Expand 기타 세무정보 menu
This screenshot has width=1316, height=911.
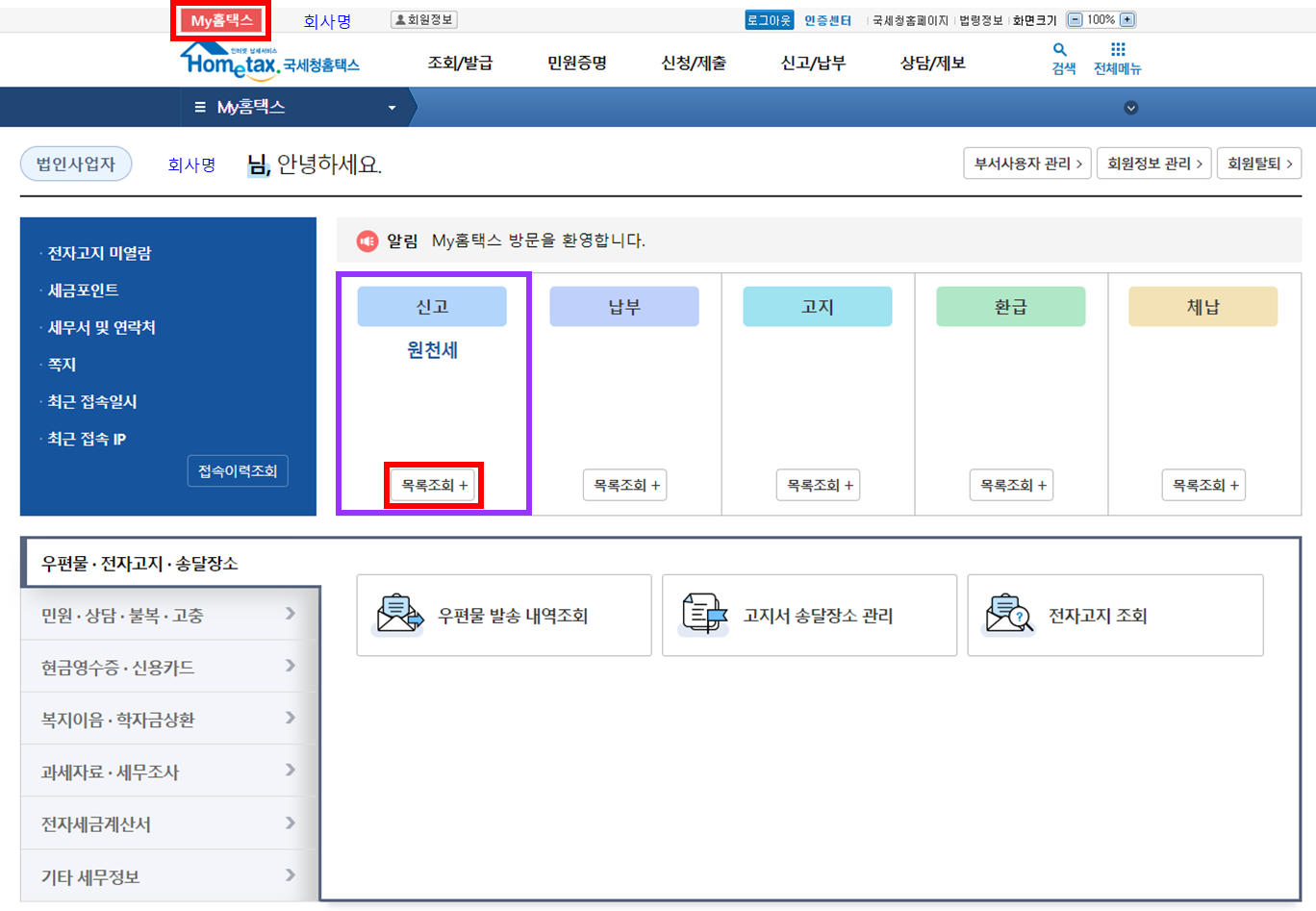169,876
